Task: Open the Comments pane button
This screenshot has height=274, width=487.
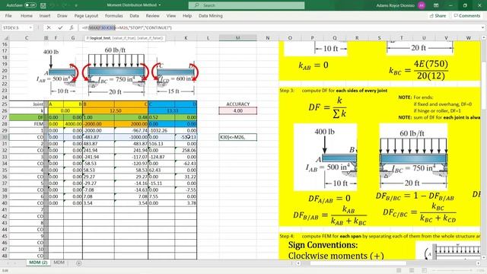Action: pyautogui.click(x=466, y=15)
